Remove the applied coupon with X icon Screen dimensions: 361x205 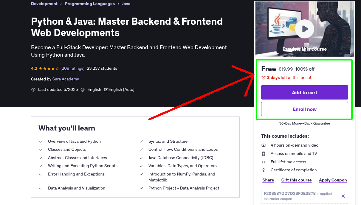coord(343,196)
